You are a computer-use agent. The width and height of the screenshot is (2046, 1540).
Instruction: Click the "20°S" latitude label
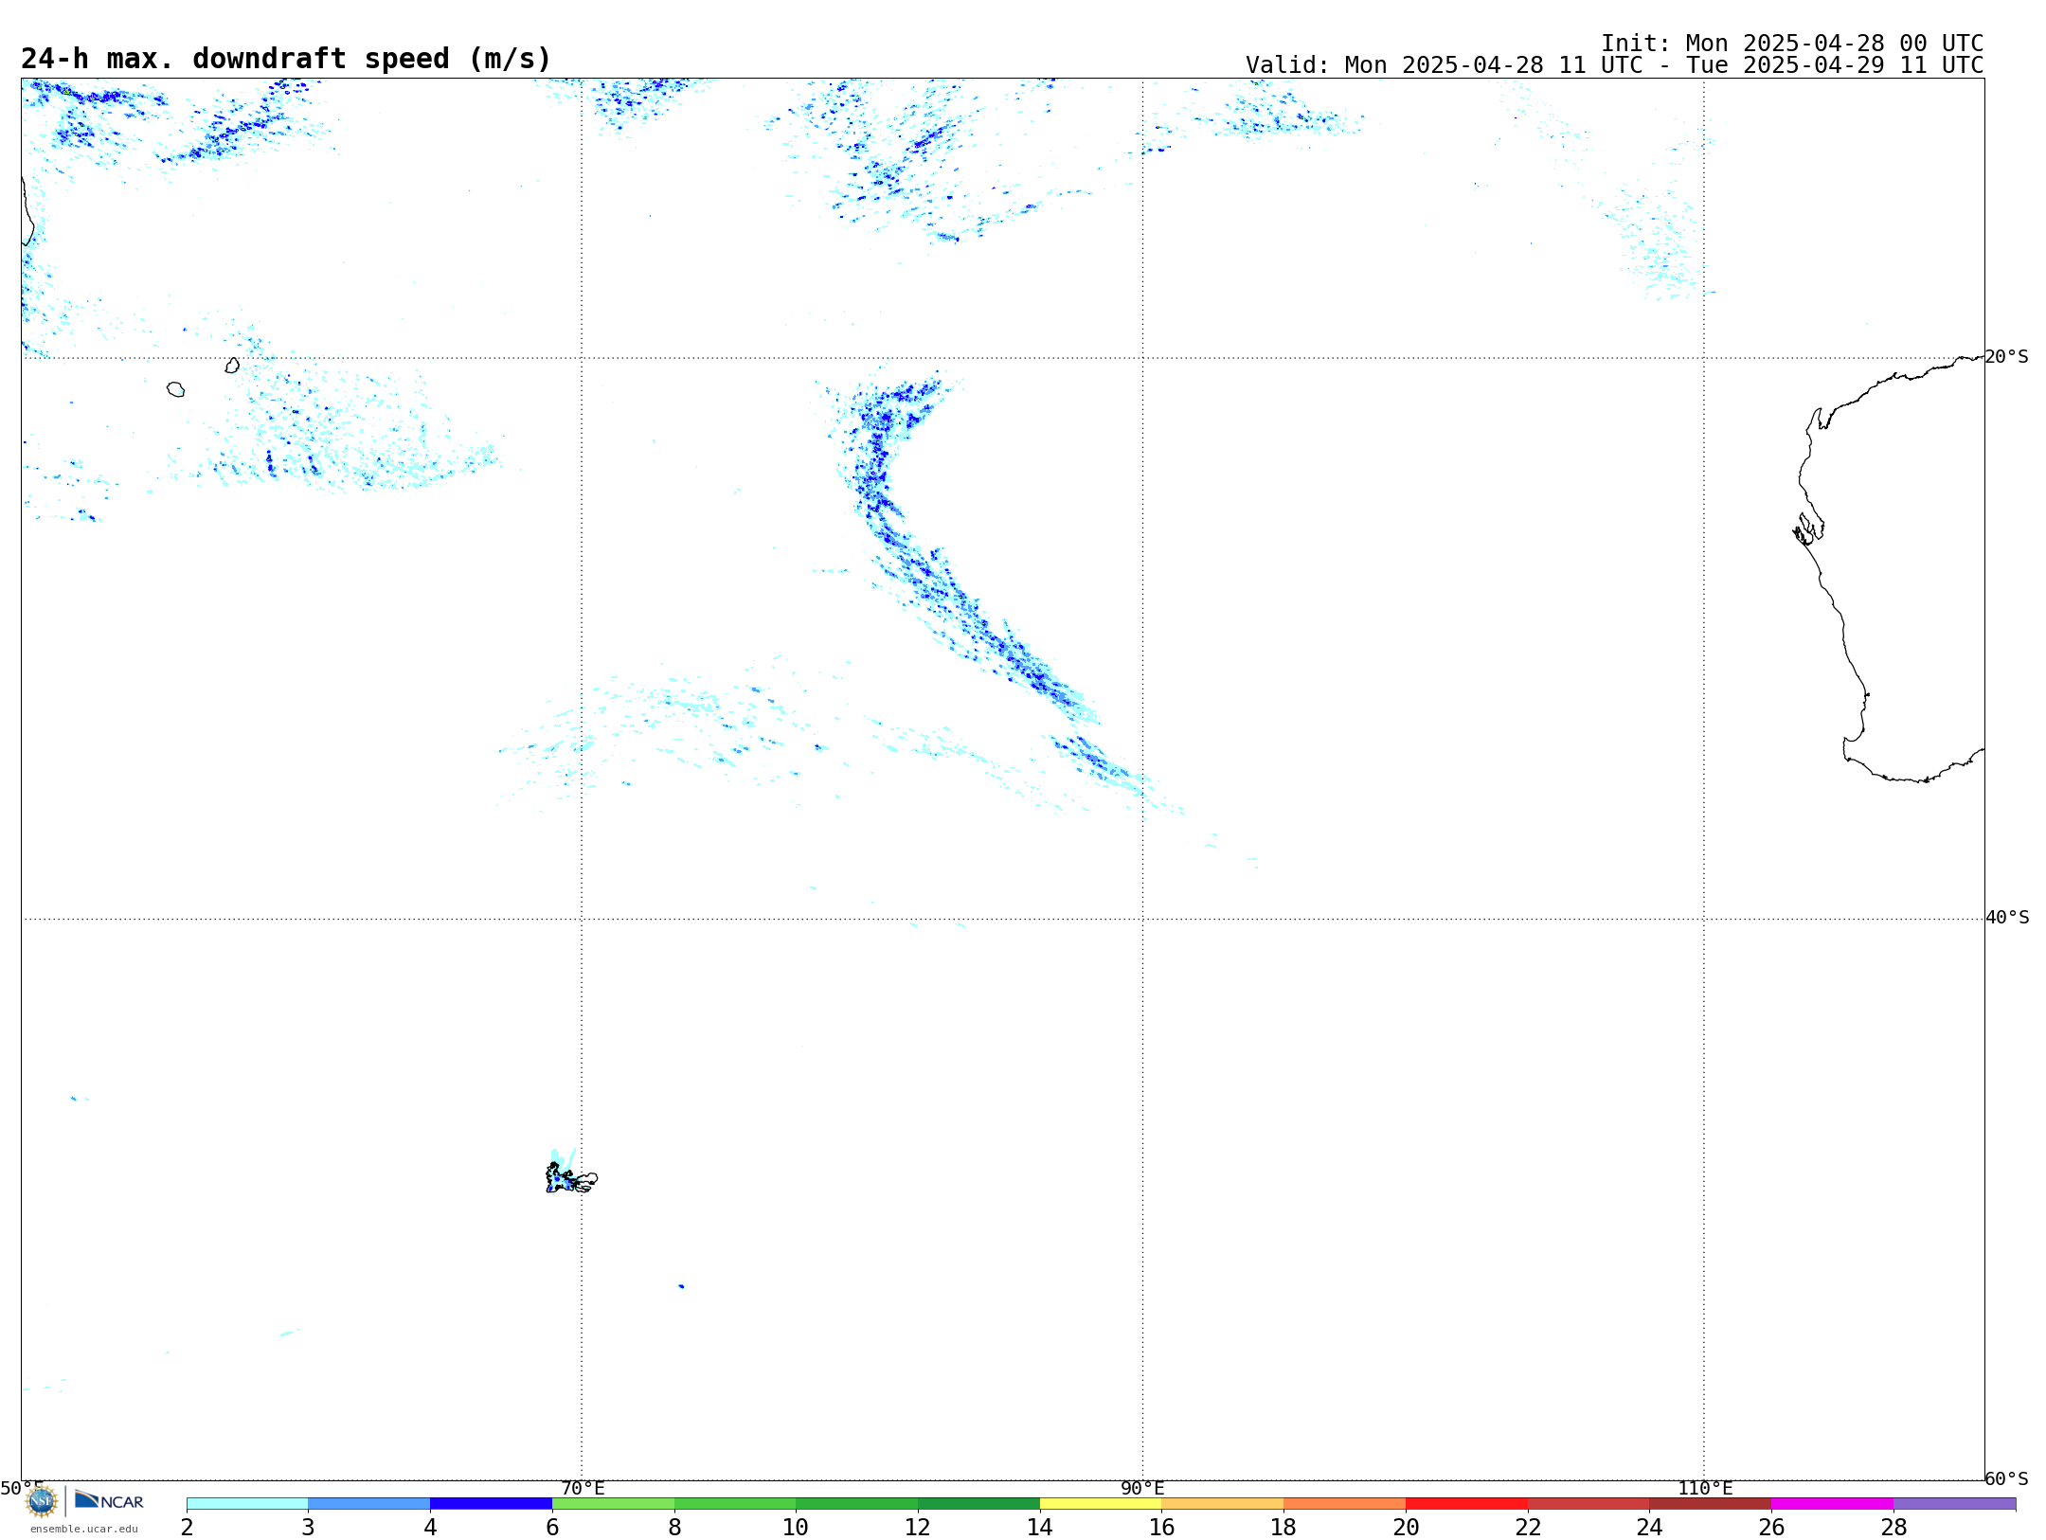(2006, 357)
